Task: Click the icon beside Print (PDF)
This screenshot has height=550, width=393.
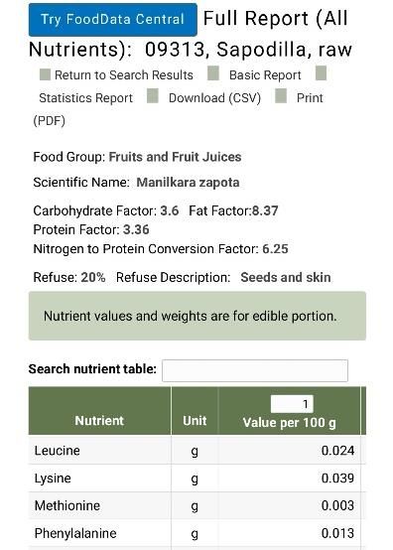Action: (281, 95)
